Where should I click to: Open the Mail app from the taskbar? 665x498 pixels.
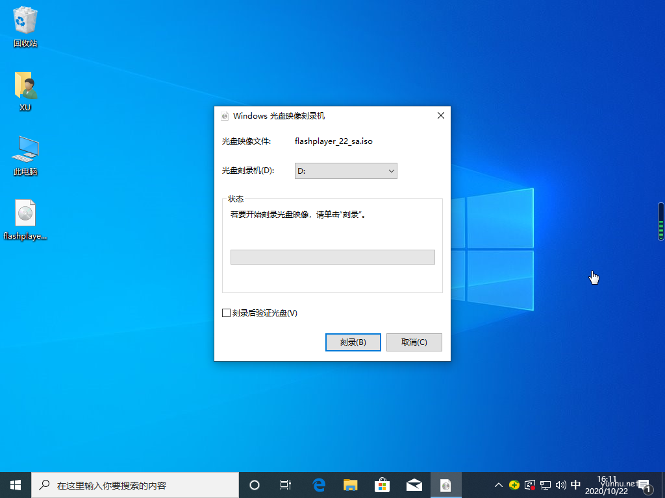414,485
